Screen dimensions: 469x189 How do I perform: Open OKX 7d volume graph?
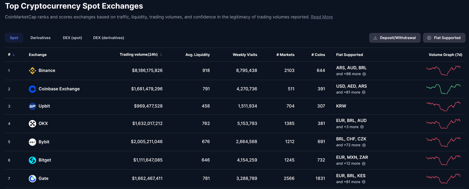click(x=443, y=124)
